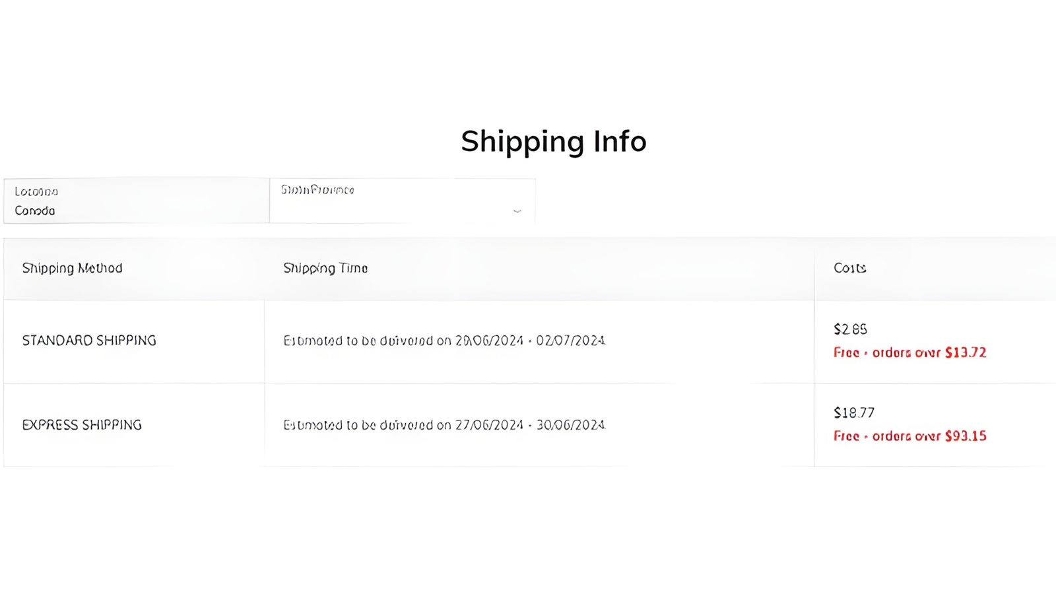Expand the State/Province chevron arrow

coord(517,213)
